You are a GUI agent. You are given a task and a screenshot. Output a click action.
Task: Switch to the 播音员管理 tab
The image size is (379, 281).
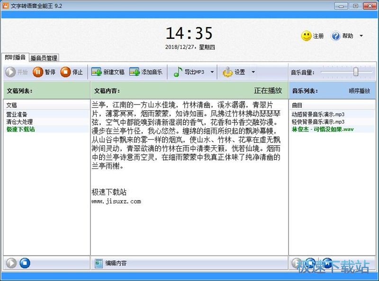tap(44, 58)
